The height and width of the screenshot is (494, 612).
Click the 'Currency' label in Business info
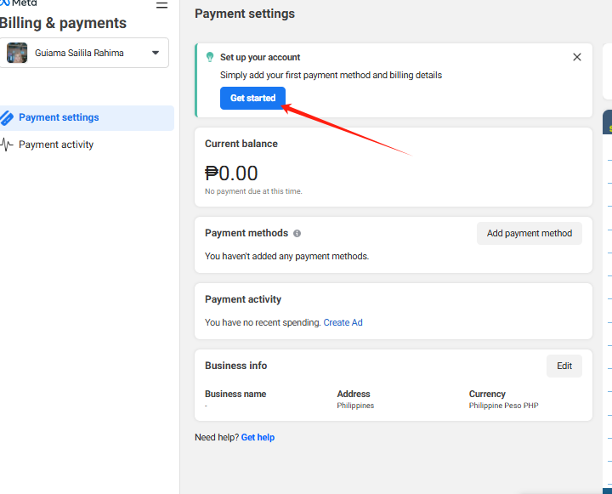(487, 394)
